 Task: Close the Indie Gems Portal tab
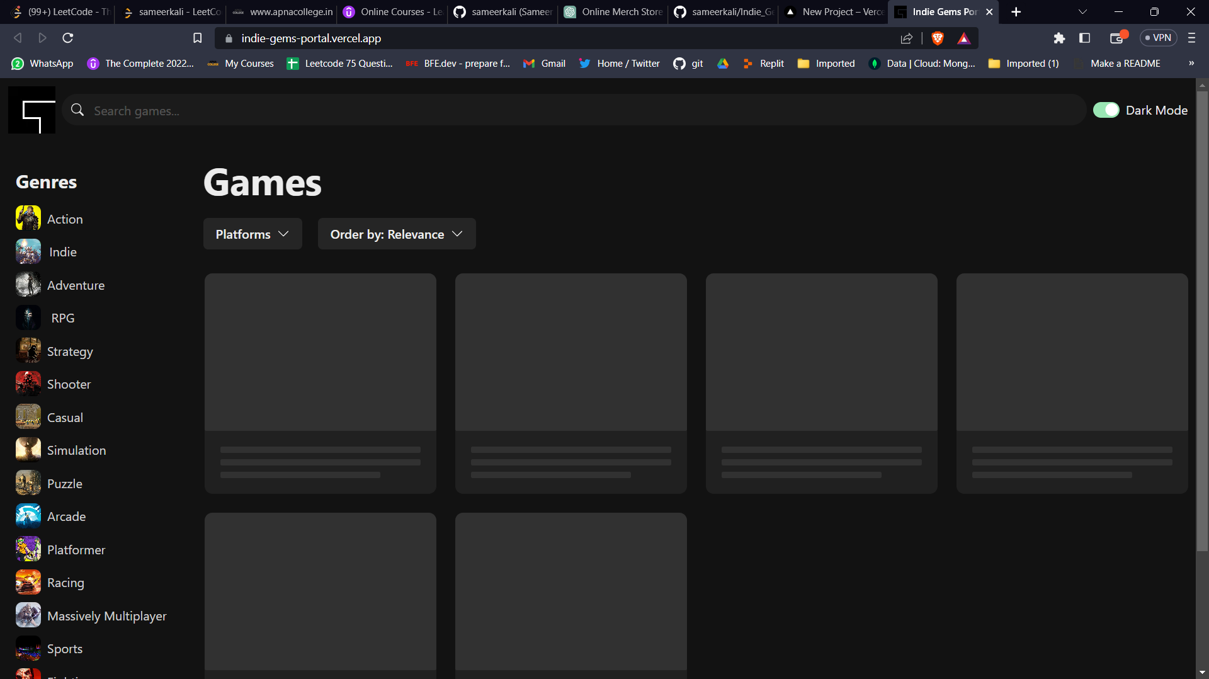click(x=989, y=12)
